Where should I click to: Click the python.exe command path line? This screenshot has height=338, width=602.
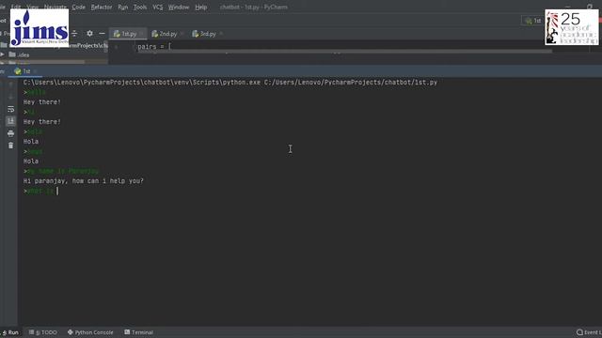230,82
